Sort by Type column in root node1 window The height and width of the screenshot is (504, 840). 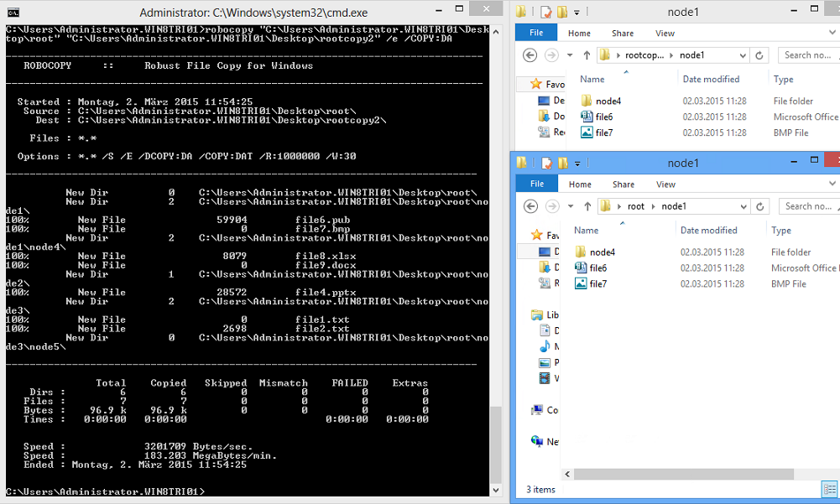point(781,231)
